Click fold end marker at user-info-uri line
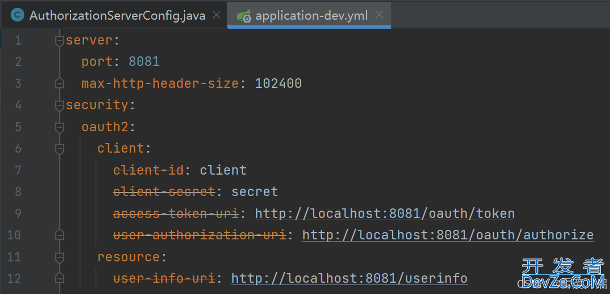 59,279
